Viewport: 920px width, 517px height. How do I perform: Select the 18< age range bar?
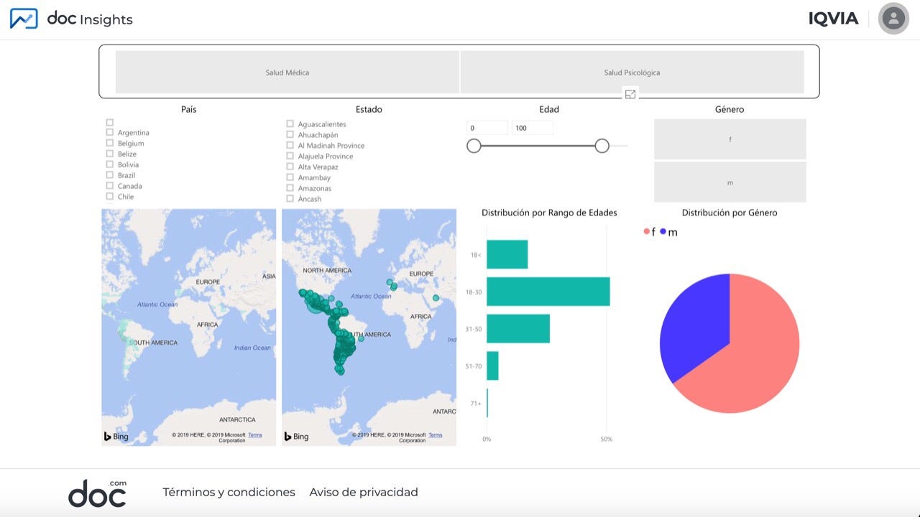click(507, 254)
